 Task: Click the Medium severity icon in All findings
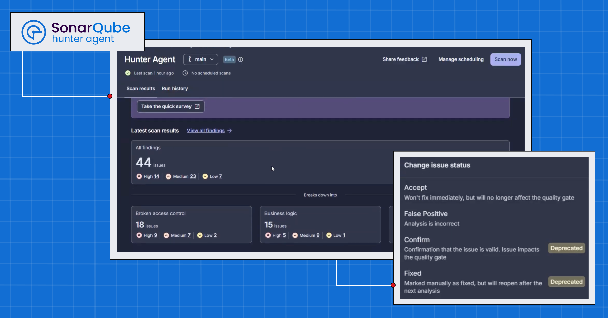[168, 176]
